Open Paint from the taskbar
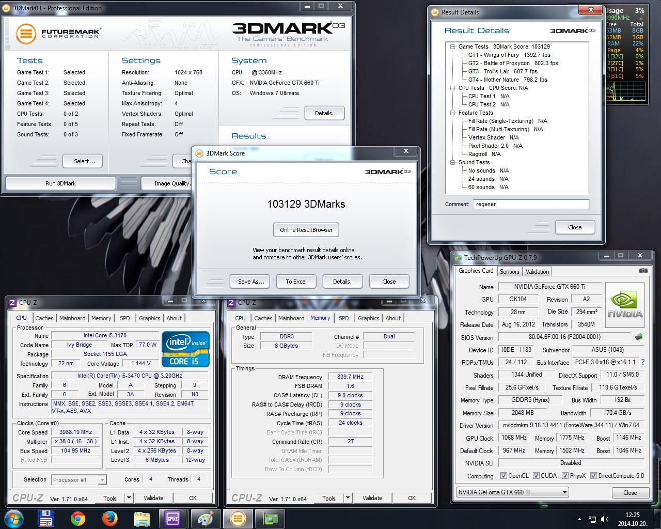The image size is (661, 529). tap(205, 518)
